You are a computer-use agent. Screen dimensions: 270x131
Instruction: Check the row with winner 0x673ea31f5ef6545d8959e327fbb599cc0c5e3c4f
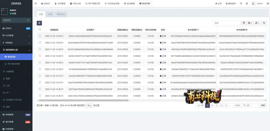point(40,89)
